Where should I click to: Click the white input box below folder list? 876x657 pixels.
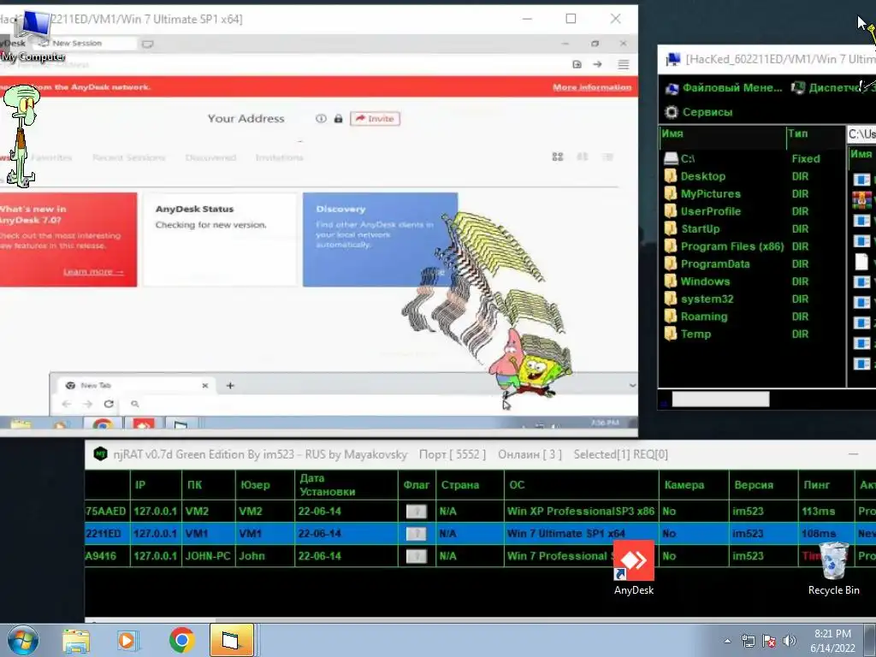point(720,399)
